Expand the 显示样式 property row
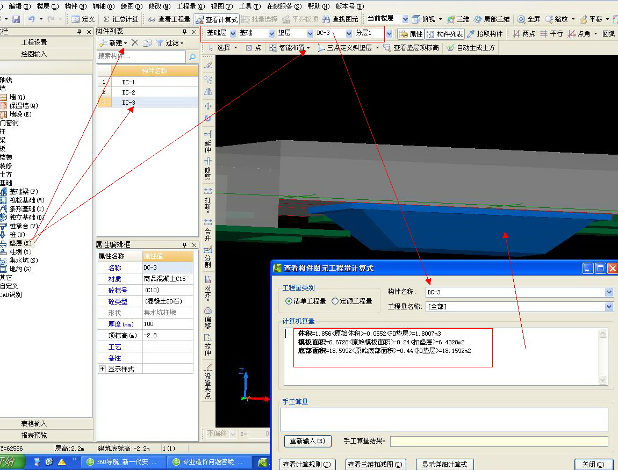Image resolution: width=618 pixels, height=470 pixels. (x=102, y=369)
